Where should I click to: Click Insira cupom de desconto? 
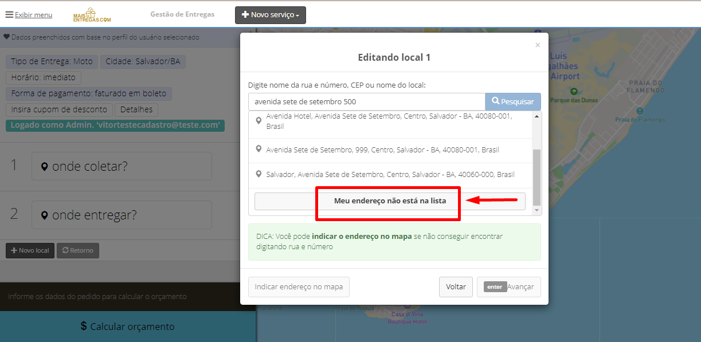[59, 109]
